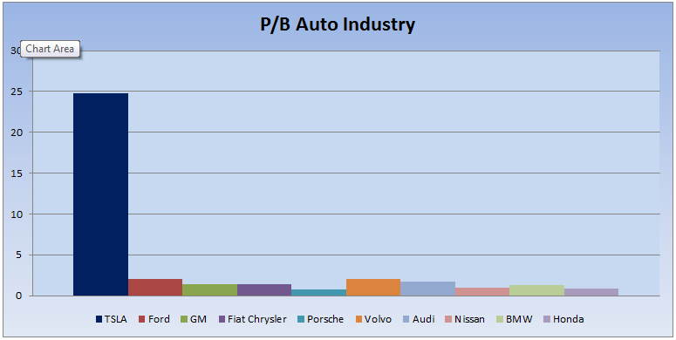The height and width of the screenshot is (340, 676).
Task: Click the Audi legend swatch
Action: pos(406,319)
